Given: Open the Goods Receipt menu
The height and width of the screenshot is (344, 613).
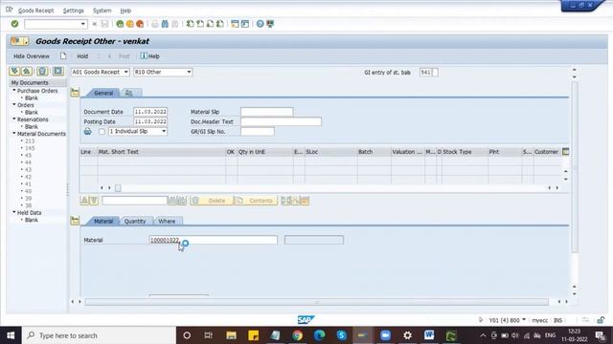Looking at the screenshot, I should (36, 11).
